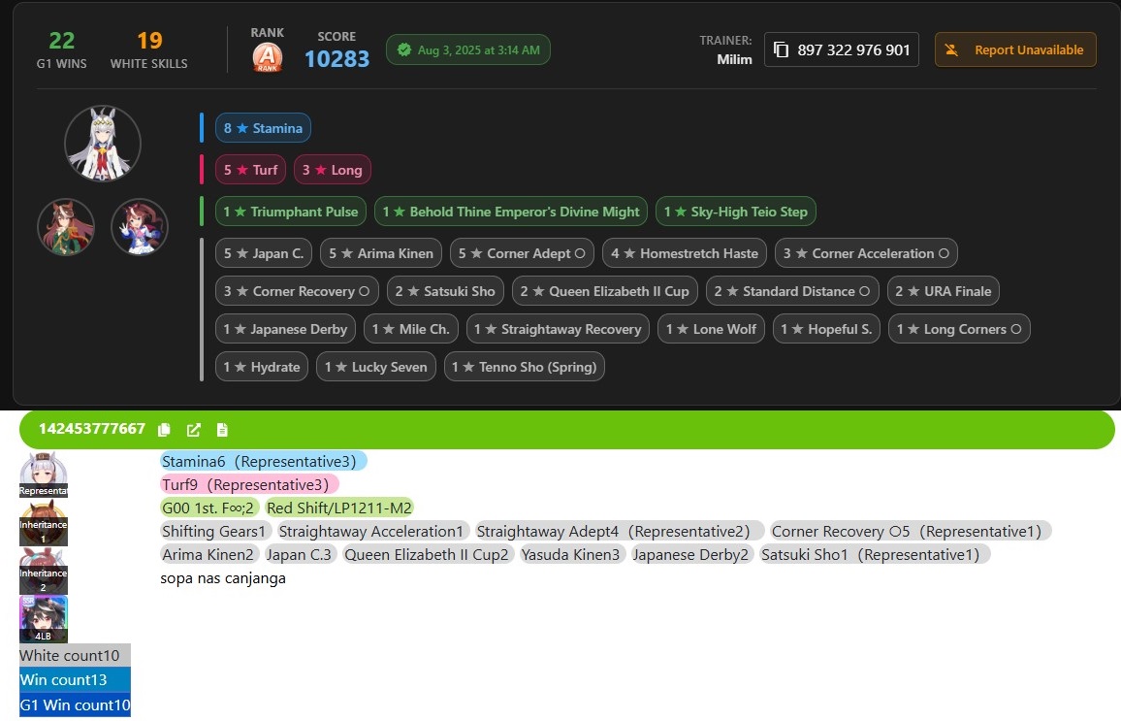Click the Sky-High Teio Step tag

point(736,212)
